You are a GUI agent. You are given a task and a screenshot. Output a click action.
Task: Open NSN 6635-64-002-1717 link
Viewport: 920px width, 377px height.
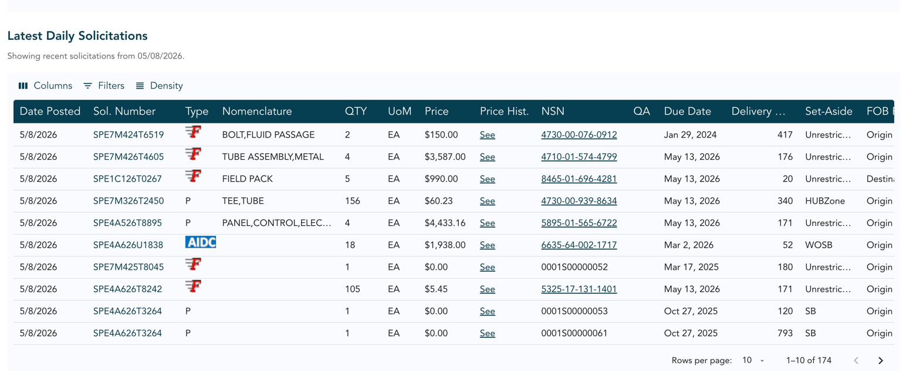tap(579, 245)
